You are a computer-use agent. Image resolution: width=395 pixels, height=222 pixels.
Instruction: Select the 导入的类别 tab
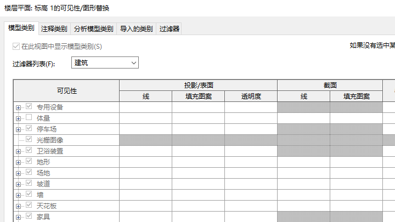pyautogui.click(x=137, y=29)
